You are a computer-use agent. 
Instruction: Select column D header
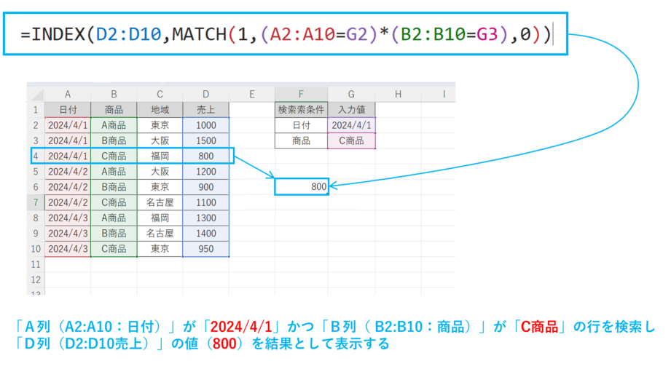tap(205, 94)
